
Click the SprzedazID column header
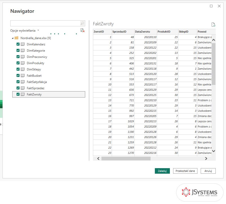pyautogui.click(x=123, y=32)
